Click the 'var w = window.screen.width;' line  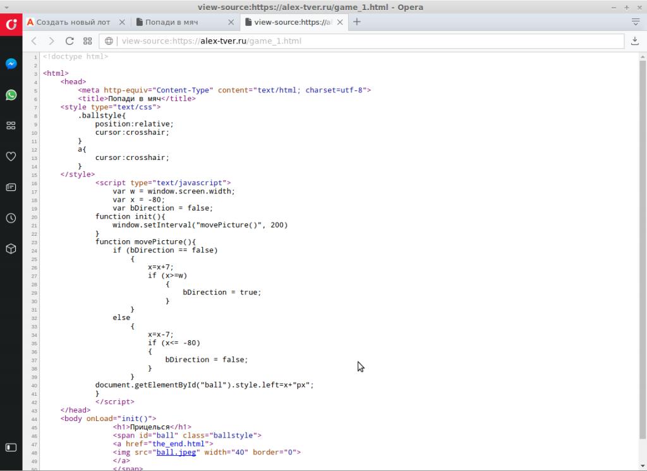click(174, 191)
